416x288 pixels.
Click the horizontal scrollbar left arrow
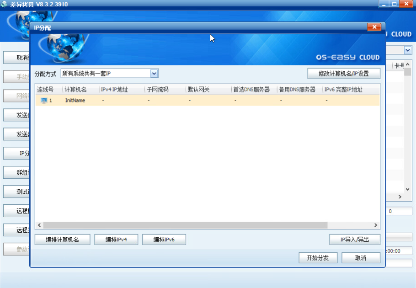39,225
